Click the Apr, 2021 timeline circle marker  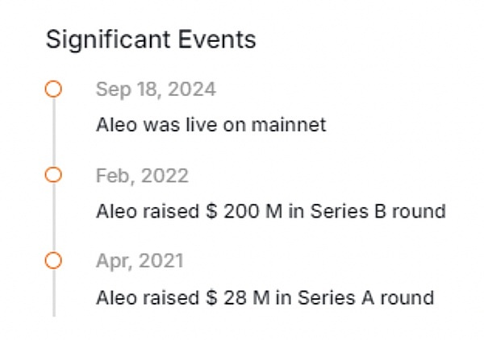click(53, 260)
